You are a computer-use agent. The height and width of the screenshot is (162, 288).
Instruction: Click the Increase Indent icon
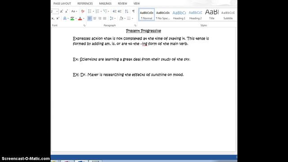coord(120,11)
